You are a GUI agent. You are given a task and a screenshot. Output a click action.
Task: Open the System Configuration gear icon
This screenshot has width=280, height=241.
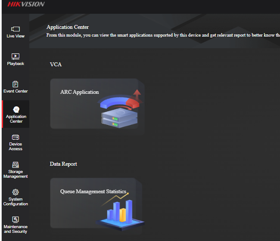tap(16, 192)
